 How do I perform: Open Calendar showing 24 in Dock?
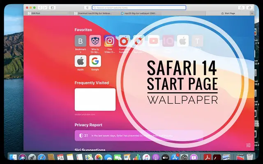coord(60,157)
